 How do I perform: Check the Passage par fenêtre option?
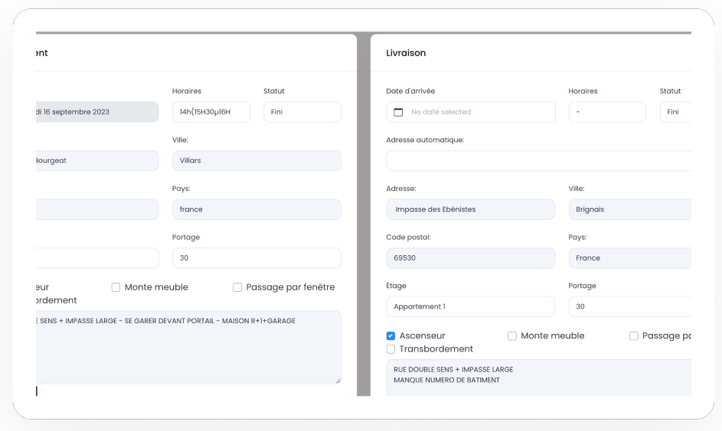pyautogui.click(x=237, y=287)
